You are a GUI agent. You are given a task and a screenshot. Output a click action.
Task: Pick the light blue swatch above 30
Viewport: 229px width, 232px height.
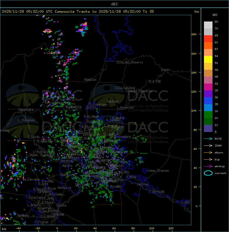pyautogui.click(x=208, y=107)
